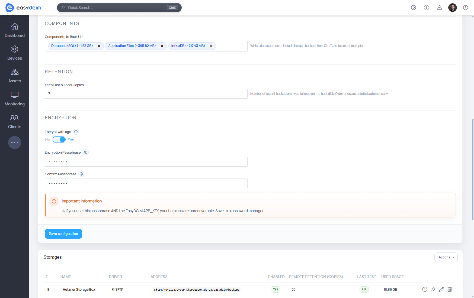The height and width of the screenshot is (298, 474).
Task: Sort by REMOTE RETENTION (COPIES) header
Action: tap(316, 277)
